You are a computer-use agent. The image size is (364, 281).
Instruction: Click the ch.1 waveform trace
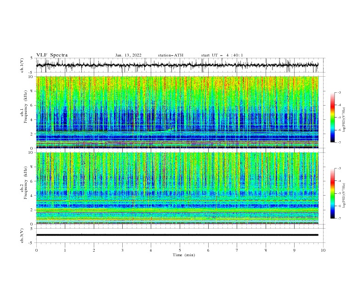pyautogui.click(x=177, y=65)
